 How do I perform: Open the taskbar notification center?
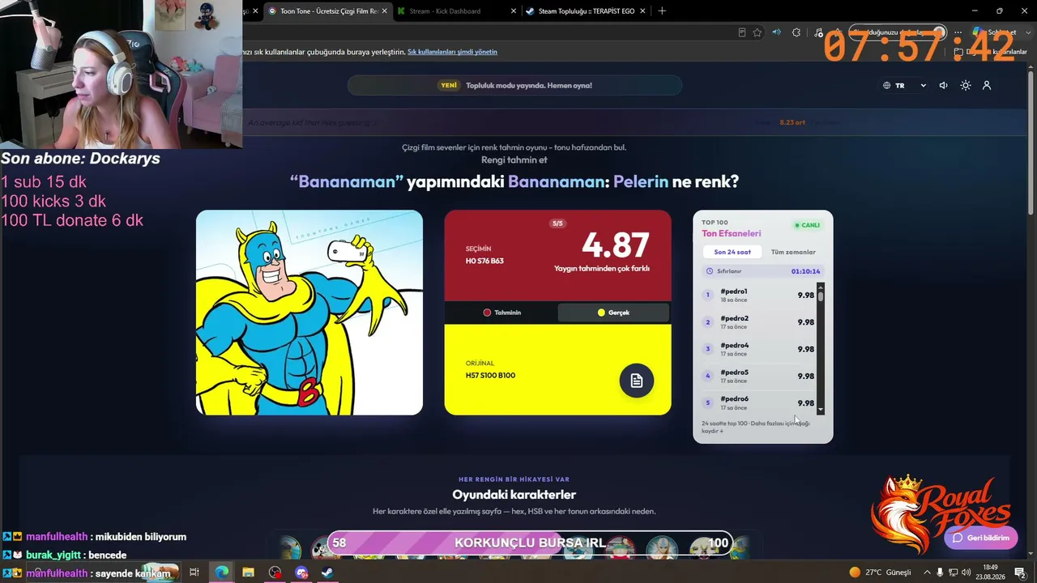(x=1021, y=572)
